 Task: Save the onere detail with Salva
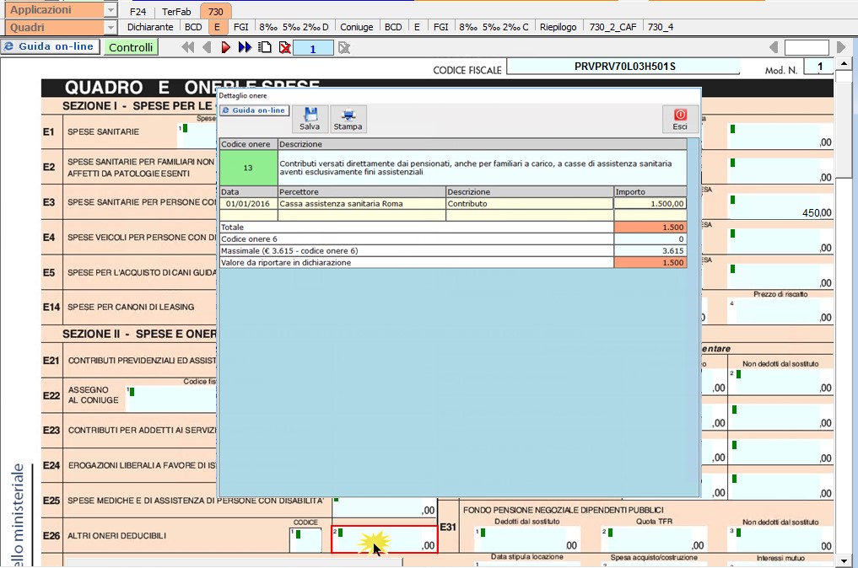(310, 119)
